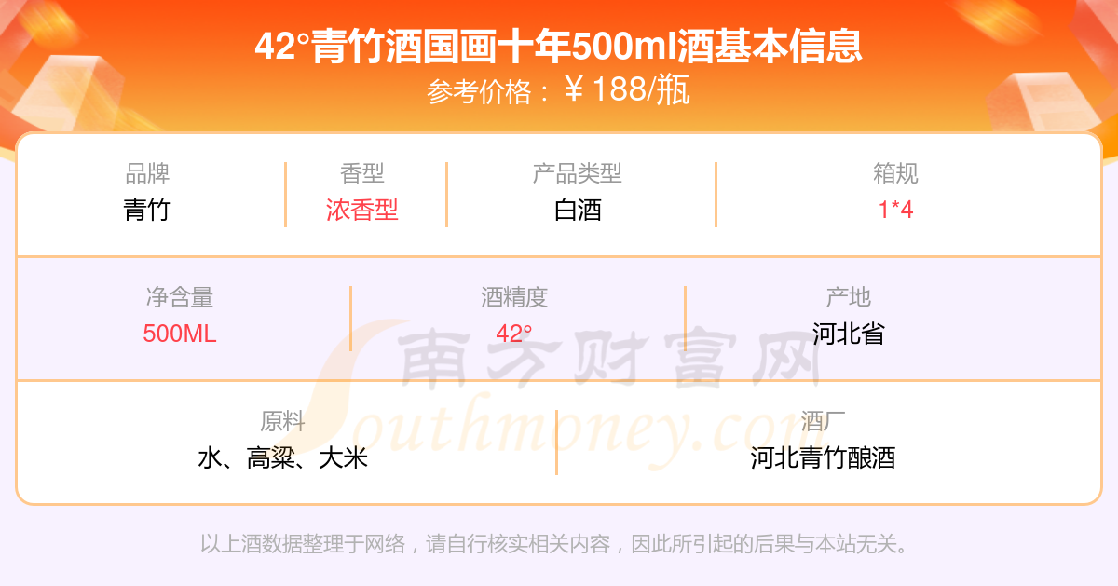Click the 产品类型 label
The height and width of the screenshot is (586, 1118).
pyautogui.click(x=578, y=173)
